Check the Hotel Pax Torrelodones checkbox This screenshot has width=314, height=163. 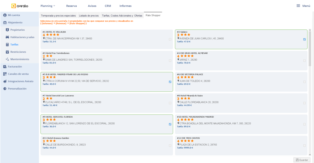(170, 61)
